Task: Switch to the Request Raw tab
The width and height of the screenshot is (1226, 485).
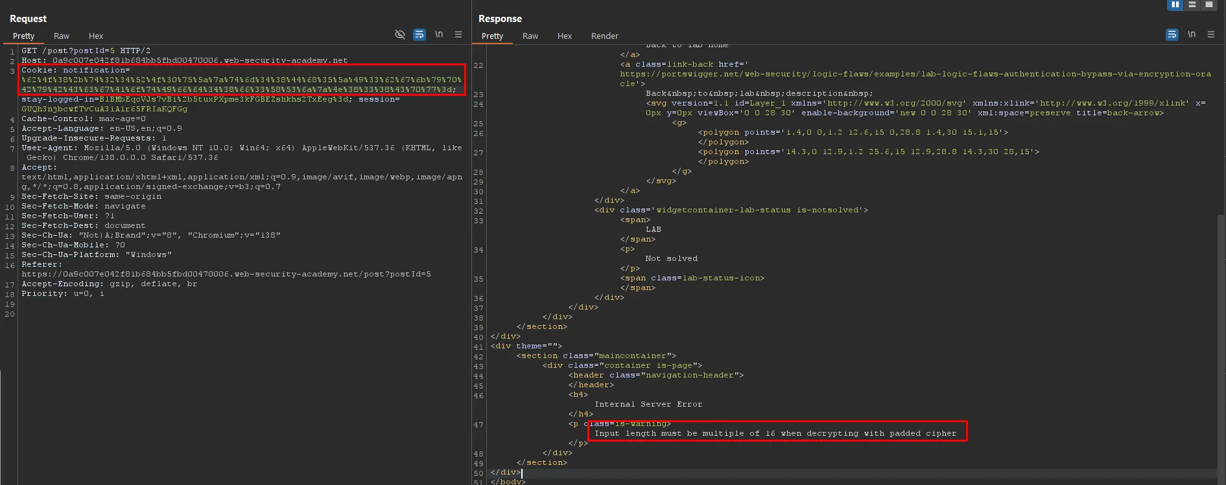Action: [62, 36]
